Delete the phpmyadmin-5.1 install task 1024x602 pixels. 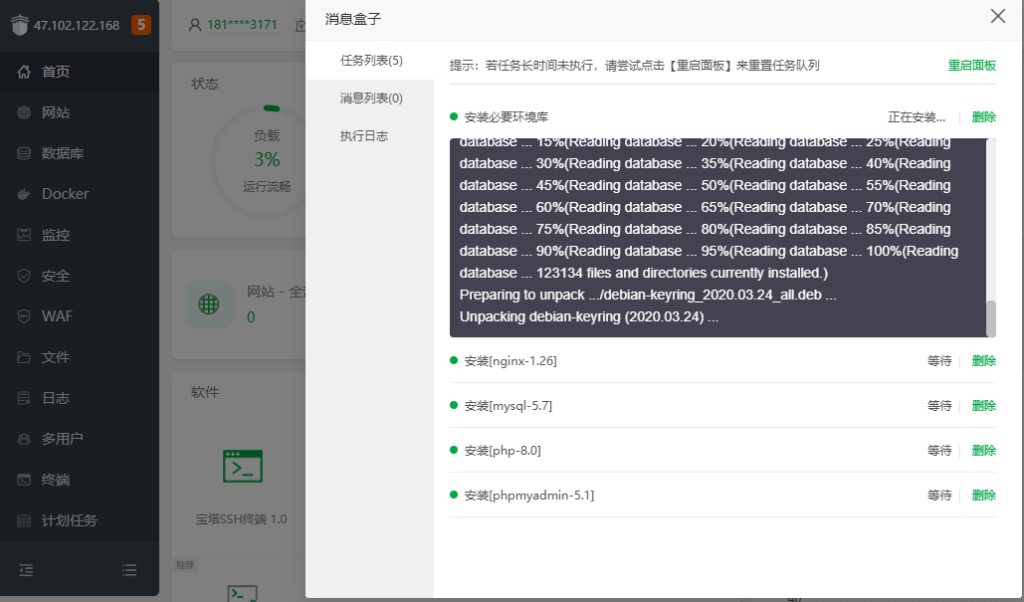pyautogui.click(x=983, y=496)
